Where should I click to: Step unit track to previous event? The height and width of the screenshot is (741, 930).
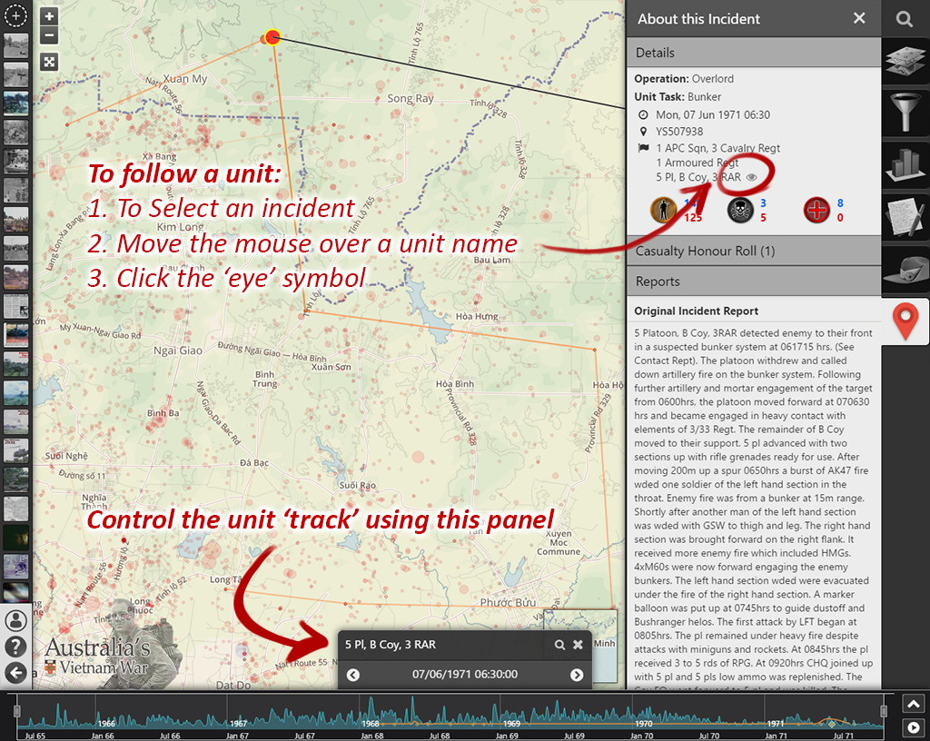click(353, 675)
